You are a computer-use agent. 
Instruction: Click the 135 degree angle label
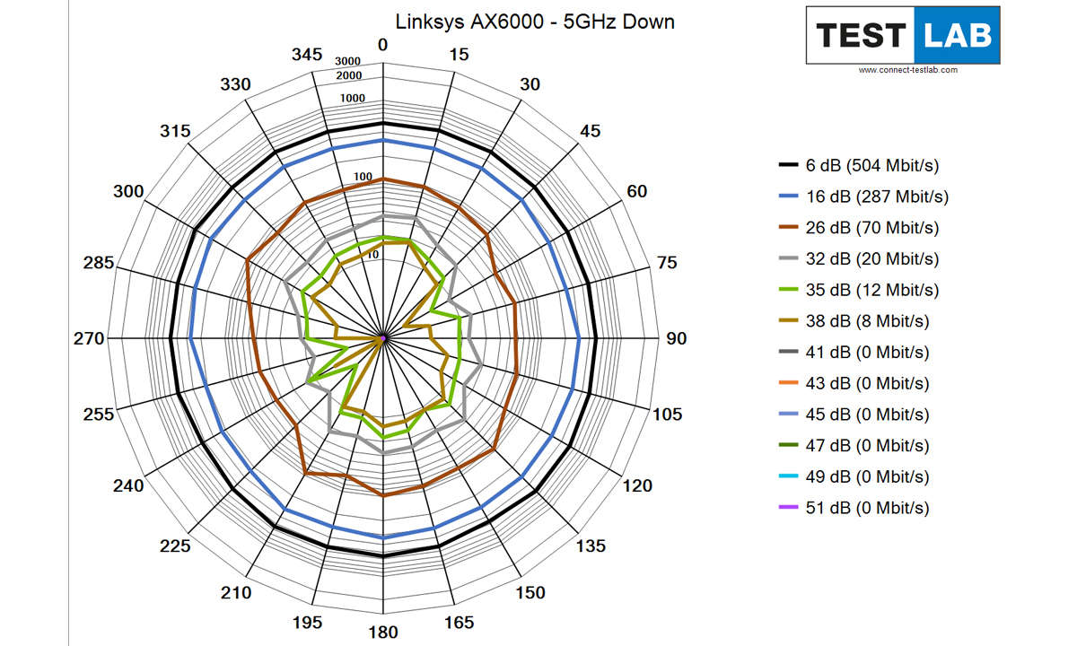(x=591, y=546)
